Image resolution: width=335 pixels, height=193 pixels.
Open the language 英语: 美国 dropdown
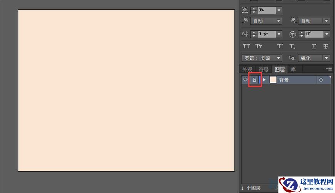click(x=262, y=58)
